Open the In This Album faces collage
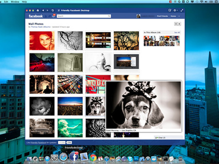219x164 pixels. (x=162, y=41)
